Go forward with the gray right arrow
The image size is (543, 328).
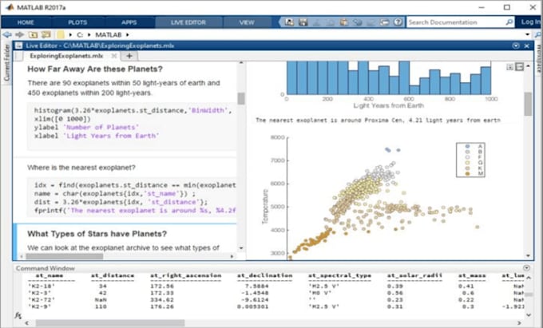[20, 34]
